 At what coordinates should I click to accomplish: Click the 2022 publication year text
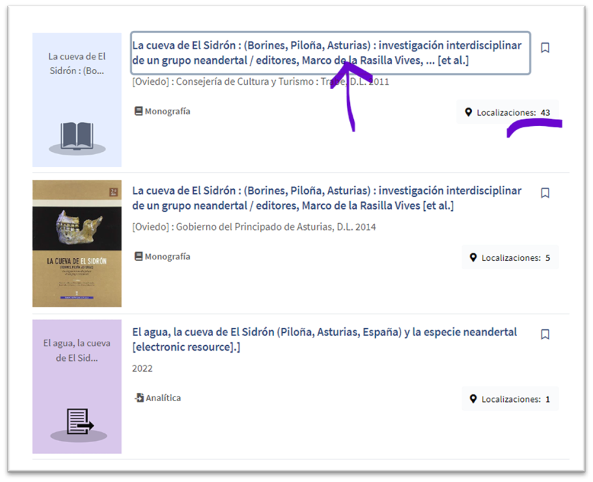coord(142,368)
